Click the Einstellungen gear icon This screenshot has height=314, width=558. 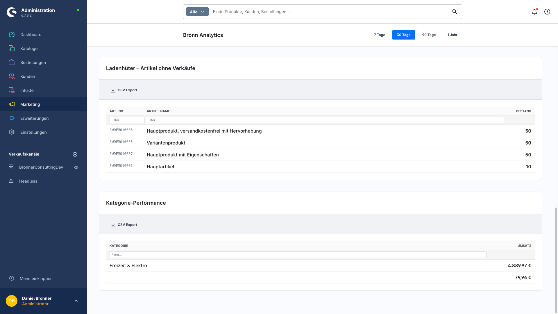coord(12,132)
